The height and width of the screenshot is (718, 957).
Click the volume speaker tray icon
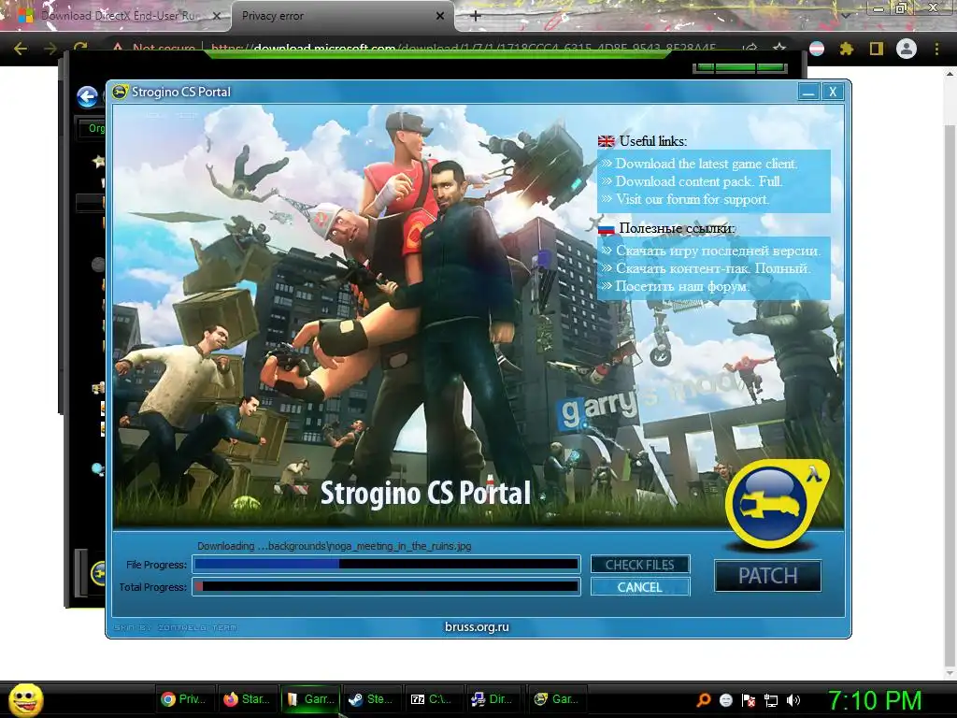793,700
